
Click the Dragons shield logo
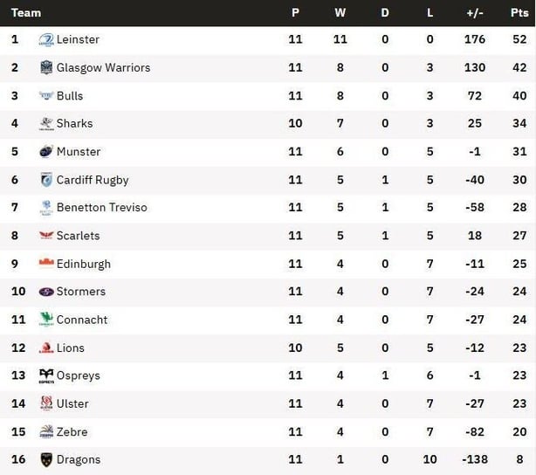coord(46,460)
